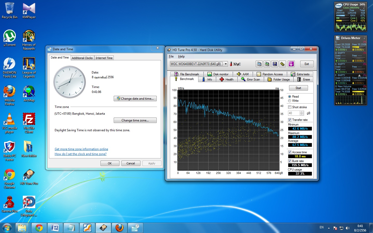The image size is (373, 233).
Task: Select the Write radio button
Action: (290, 101)
